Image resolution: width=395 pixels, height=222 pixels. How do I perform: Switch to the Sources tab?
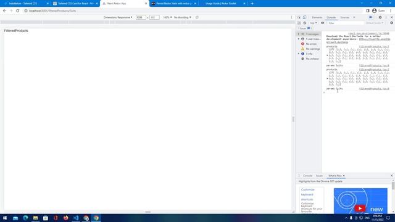[344, 17]
